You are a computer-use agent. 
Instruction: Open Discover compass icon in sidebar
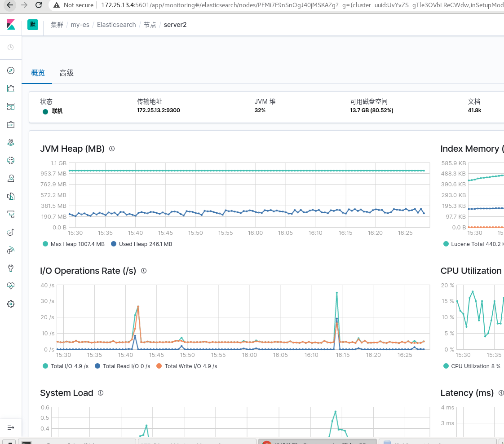tap(11, 70)
